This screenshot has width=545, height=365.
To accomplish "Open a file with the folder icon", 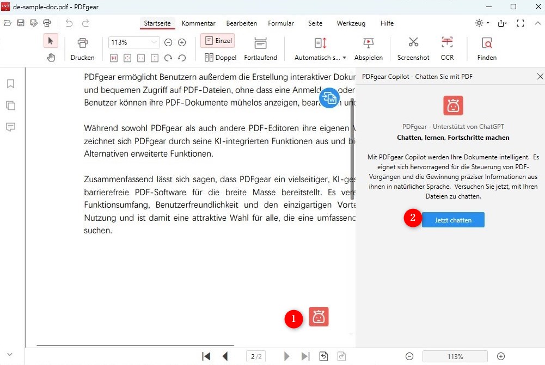I will 7,23.
